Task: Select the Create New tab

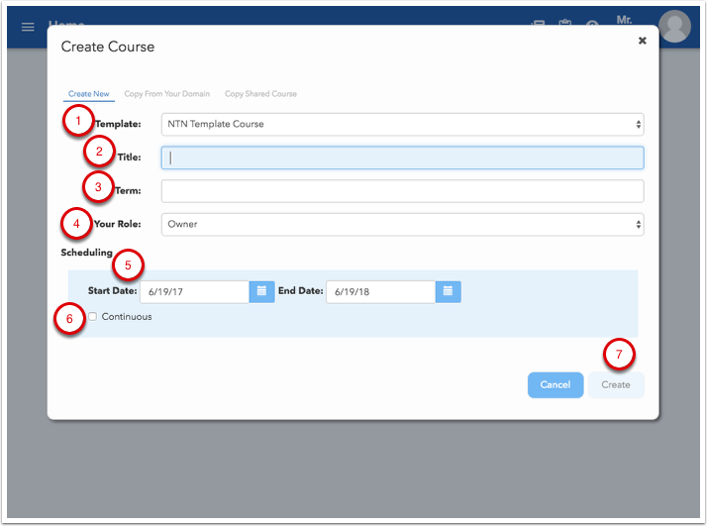Action: click(x=89, y=94)
